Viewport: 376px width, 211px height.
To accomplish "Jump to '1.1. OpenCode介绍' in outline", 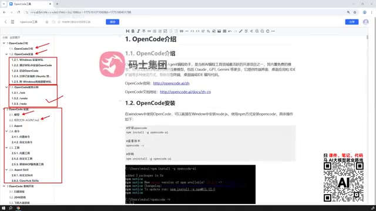I will click(x=21, y=49).
